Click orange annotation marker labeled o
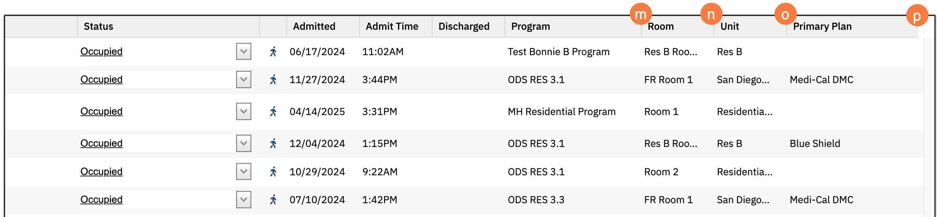 click(785, 15)
